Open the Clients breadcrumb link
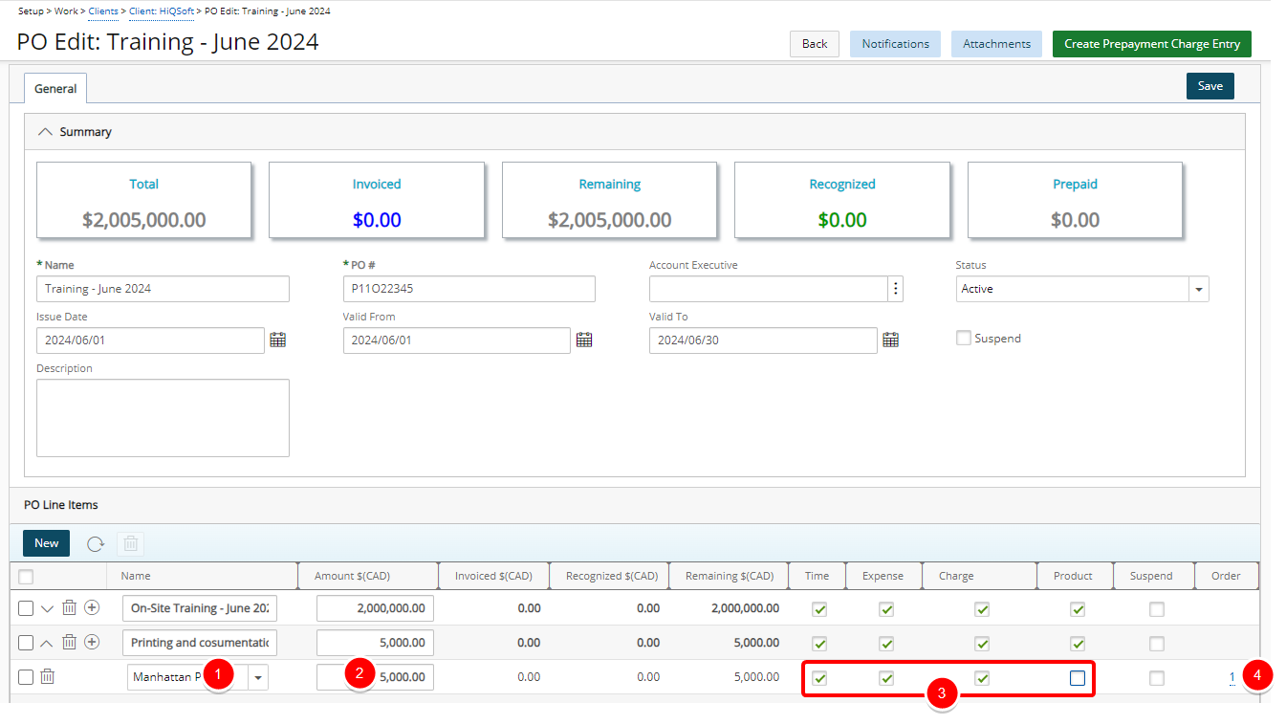 [x=103, y=11]
